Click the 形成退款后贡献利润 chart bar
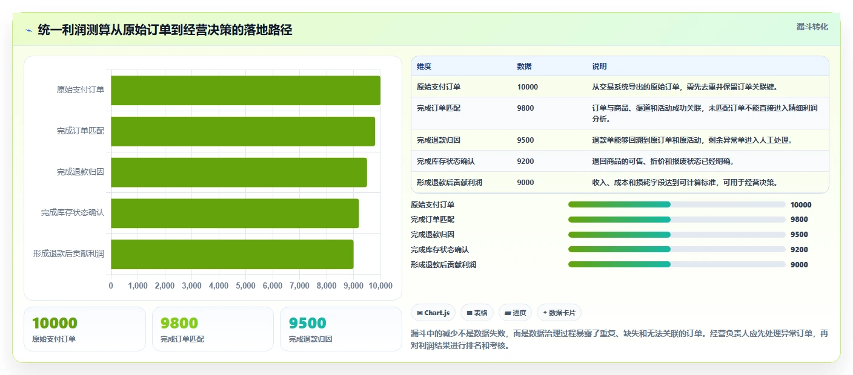This screenshot has width=853, height=375. pos(232,254)
